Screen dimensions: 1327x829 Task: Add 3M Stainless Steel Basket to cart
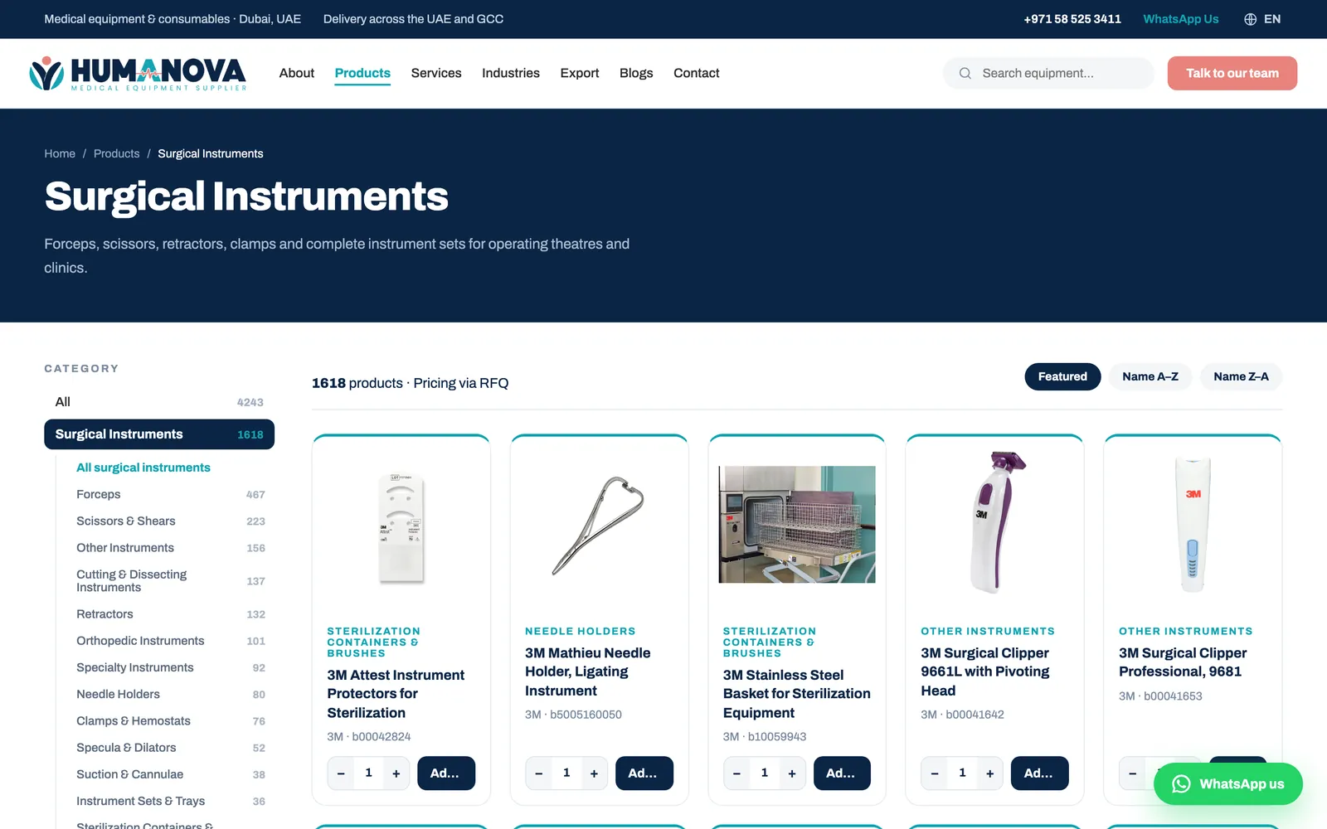[842, 773]
